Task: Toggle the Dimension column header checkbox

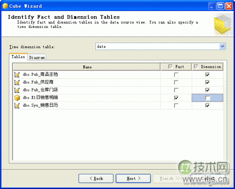Action: point(196,67)
